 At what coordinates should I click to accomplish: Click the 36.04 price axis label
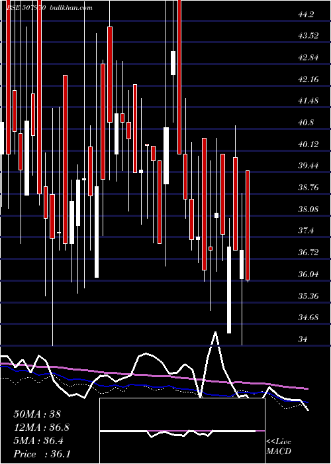(x=308, y=274)
